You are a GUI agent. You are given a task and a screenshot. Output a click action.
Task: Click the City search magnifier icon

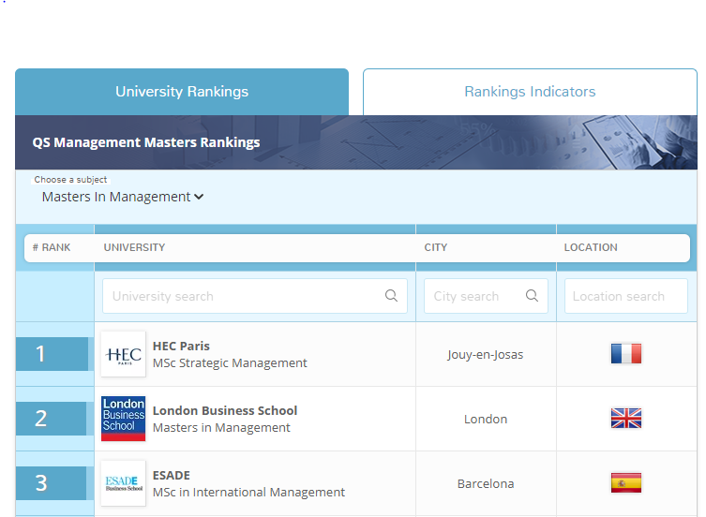(532, 296)
